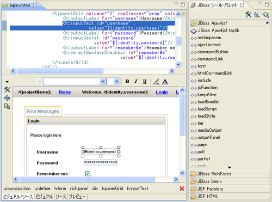Open the visual editor toolbar menu triangle
272x202 pixels.
7,82
